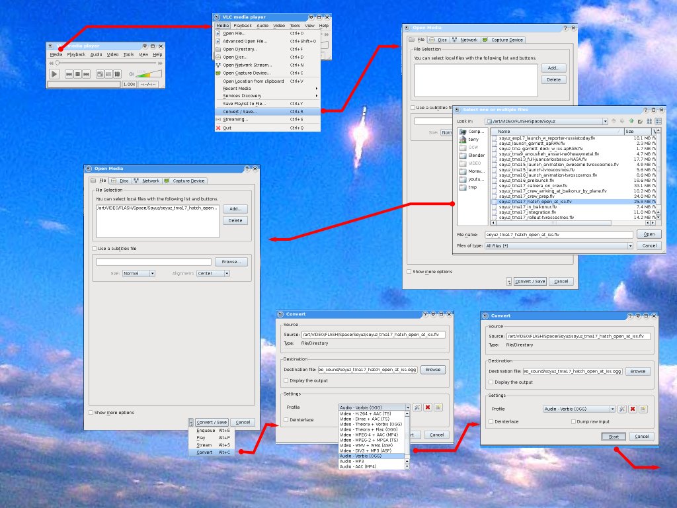Image resolution: width=677 pixels, height=508 pixels.
Task: Create a new folder in the file chooser
Action: (640, 122)
